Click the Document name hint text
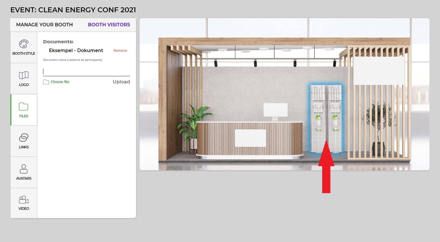This screenshot has height=242, width=440. [72, 60]
